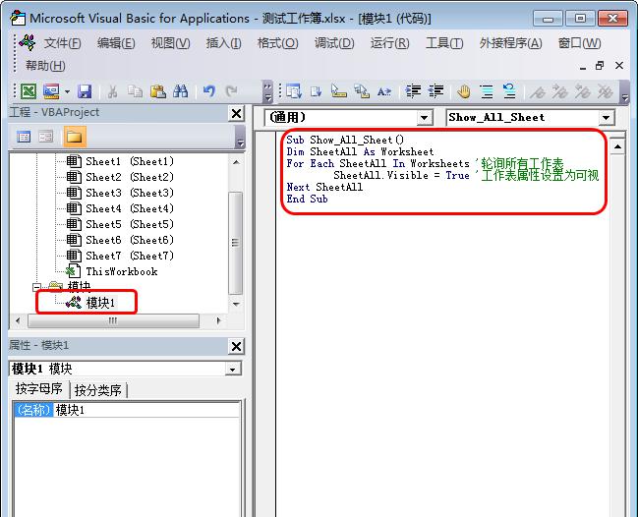The height and width of the screenshot is (517, 638).
Task: Switch to the 按字母序 tab
Action: click(38, 389)
